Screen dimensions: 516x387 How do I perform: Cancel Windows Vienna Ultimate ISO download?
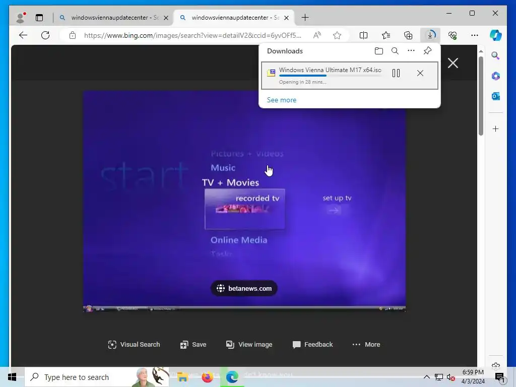(x=420, y=73)
